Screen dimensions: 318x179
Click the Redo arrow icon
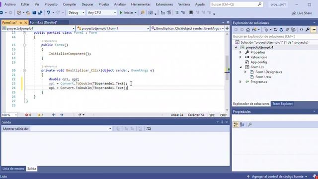58,12
